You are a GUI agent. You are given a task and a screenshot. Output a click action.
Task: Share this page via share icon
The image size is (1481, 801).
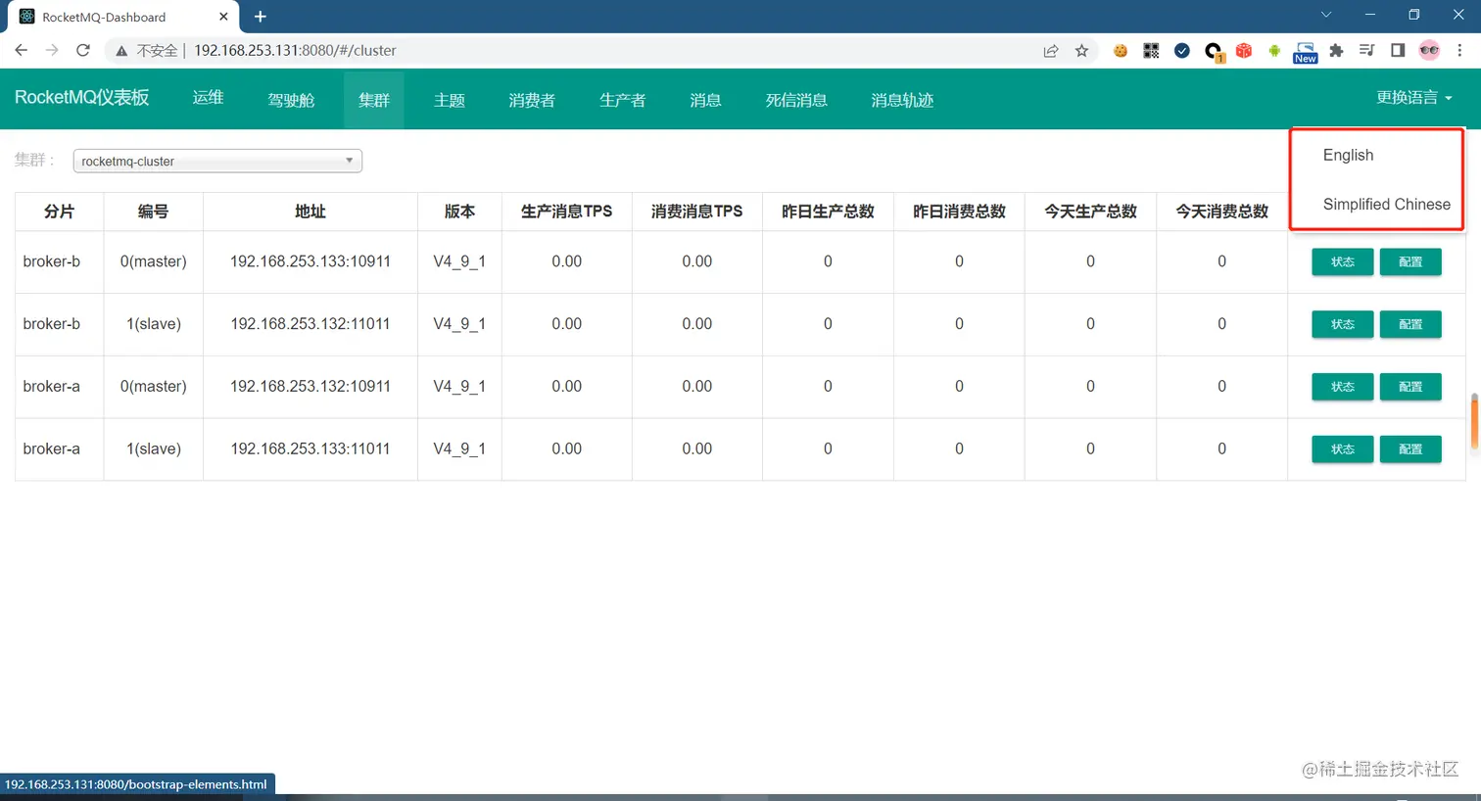[1051, 51]
